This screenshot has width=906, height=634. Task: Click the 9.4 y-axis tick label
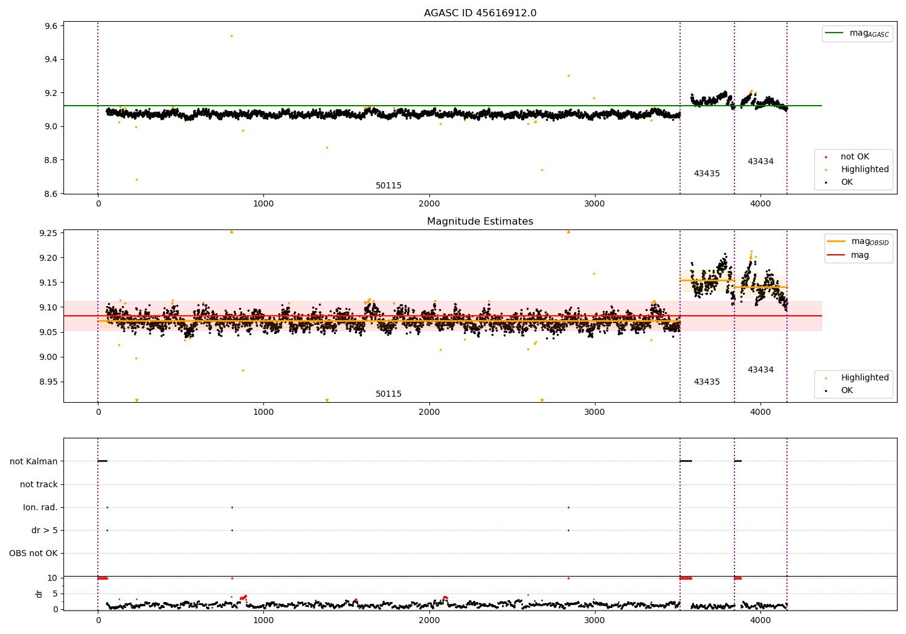51,60
